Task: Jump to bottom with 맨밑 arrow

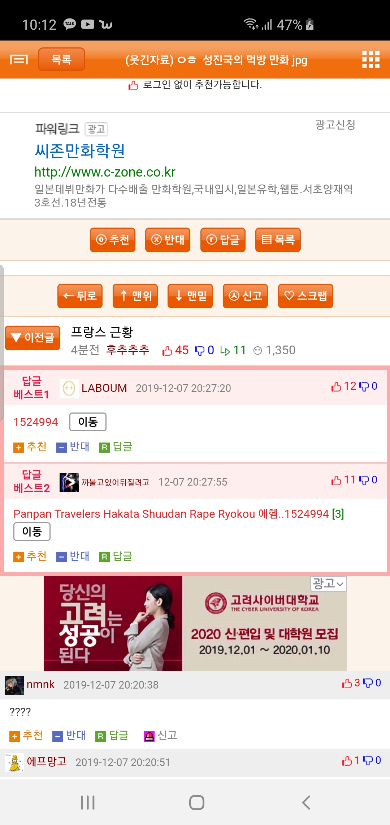Action: 190,296
